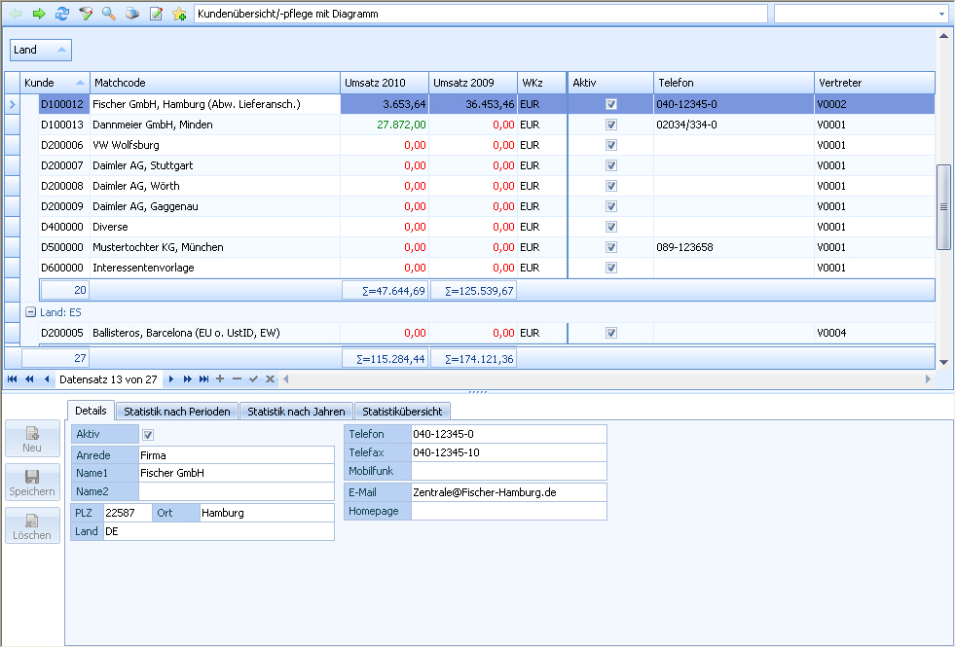Add a record with the plus icon
Viewport: 956px width, 648px height.
[220, 379]
